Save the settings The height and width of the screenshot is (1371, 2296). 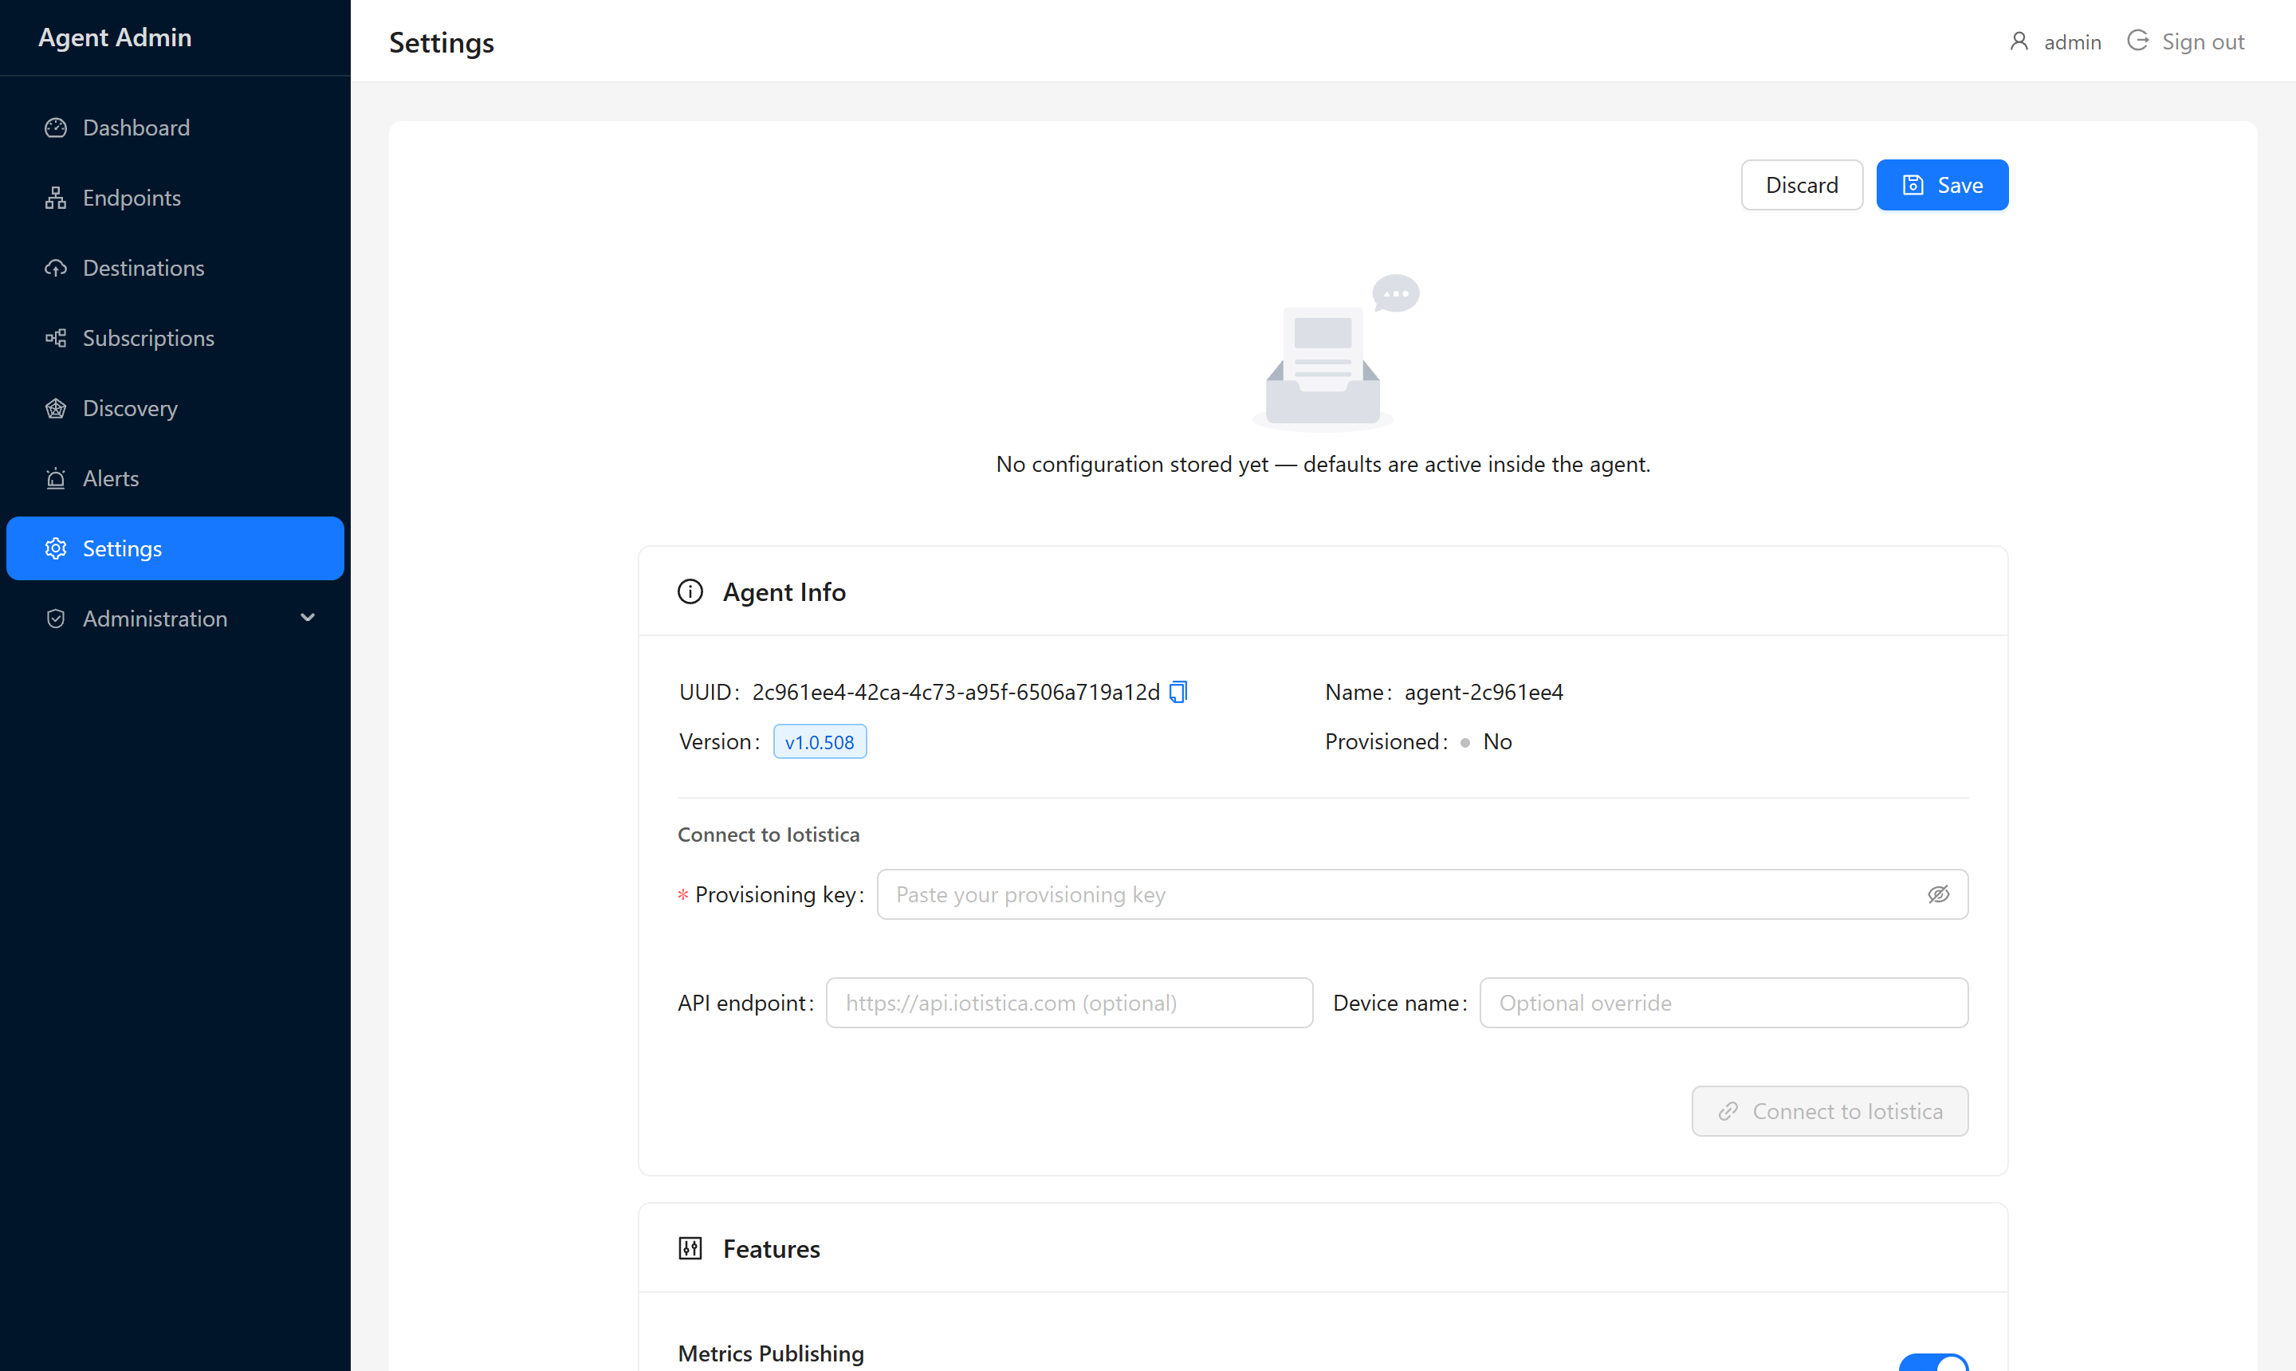1942,185
